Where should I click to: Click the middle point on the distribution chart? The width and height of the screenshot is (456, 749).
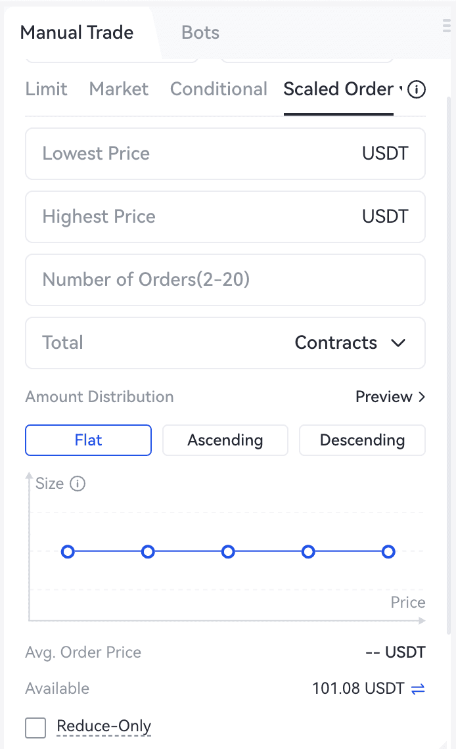click(228, 551)
